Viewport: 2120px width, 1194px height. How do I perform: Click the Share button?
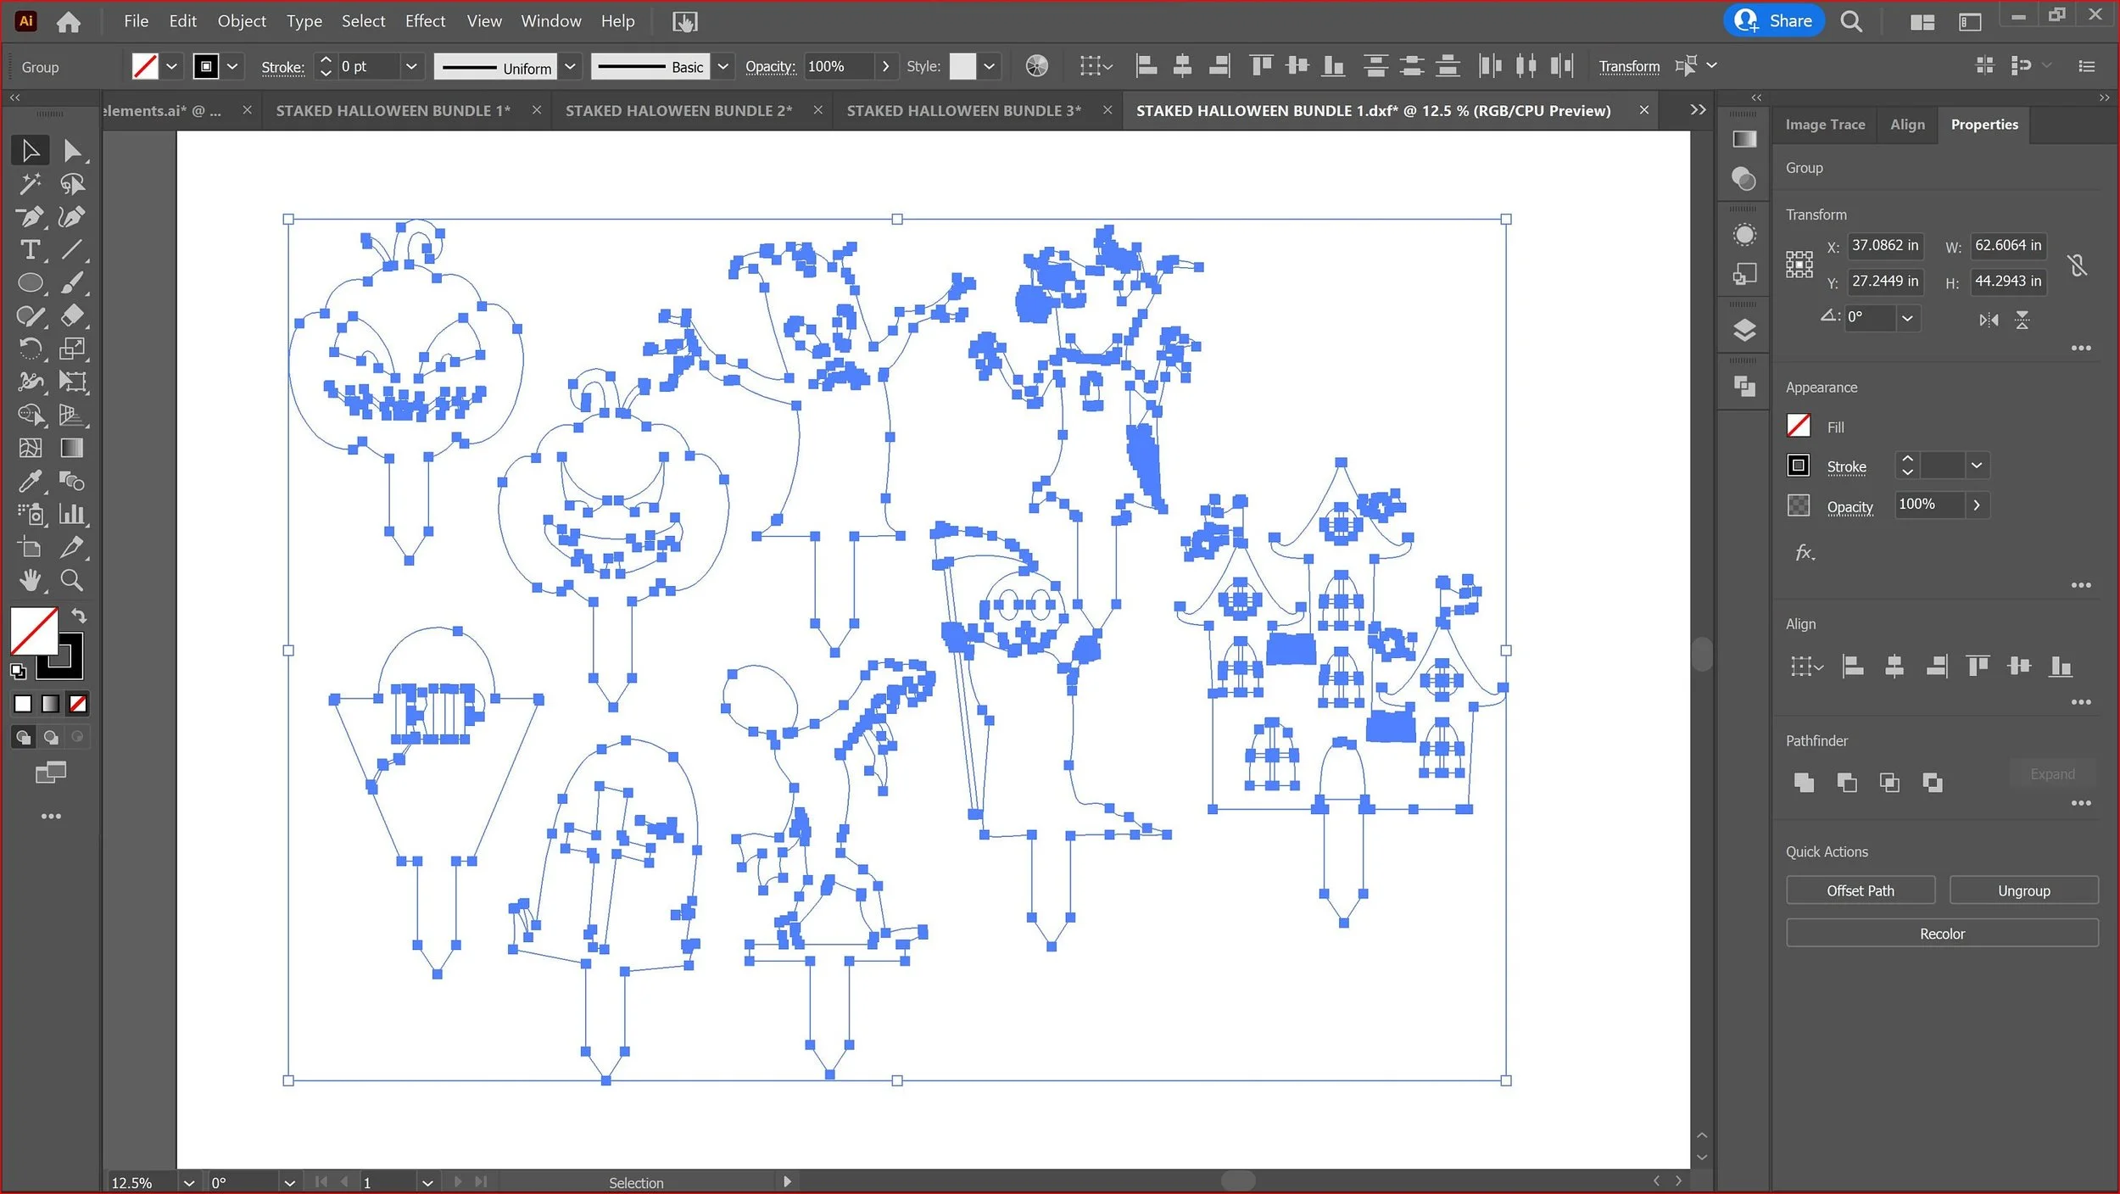1774,21
